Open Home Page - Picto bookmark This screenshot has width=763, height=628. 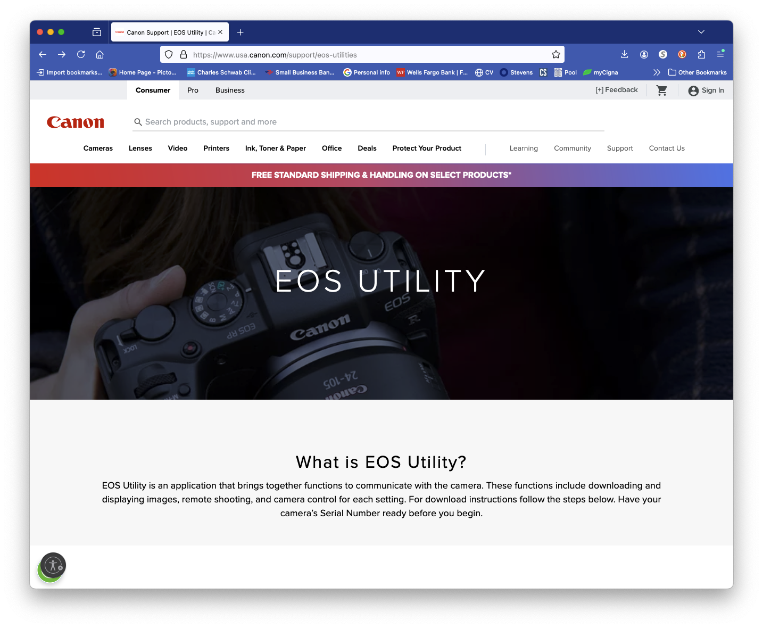(x=143, y=72)
